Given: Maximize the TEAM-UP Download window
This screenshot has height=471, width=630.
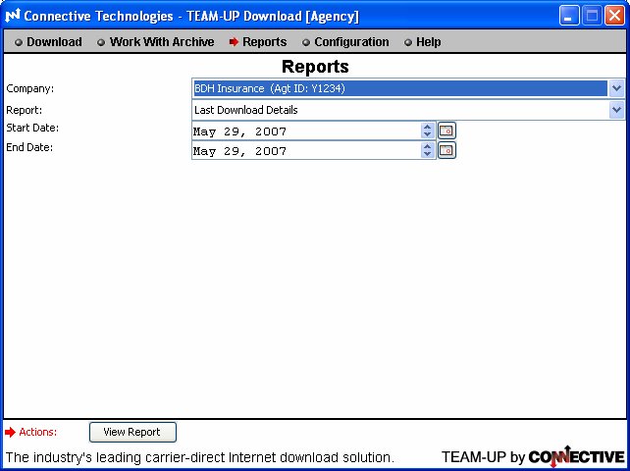Looking at the screenshot, I should click(592, 16).
